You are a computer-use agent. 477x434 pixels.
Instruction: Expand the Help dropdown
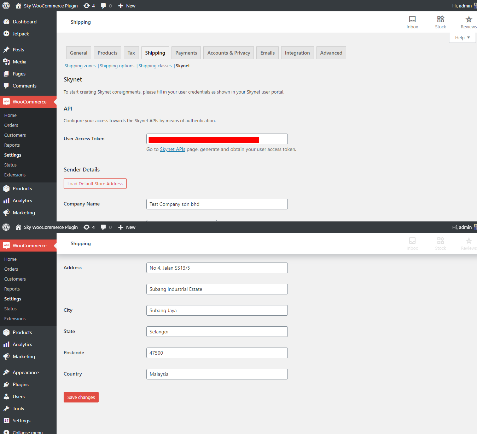462,37
